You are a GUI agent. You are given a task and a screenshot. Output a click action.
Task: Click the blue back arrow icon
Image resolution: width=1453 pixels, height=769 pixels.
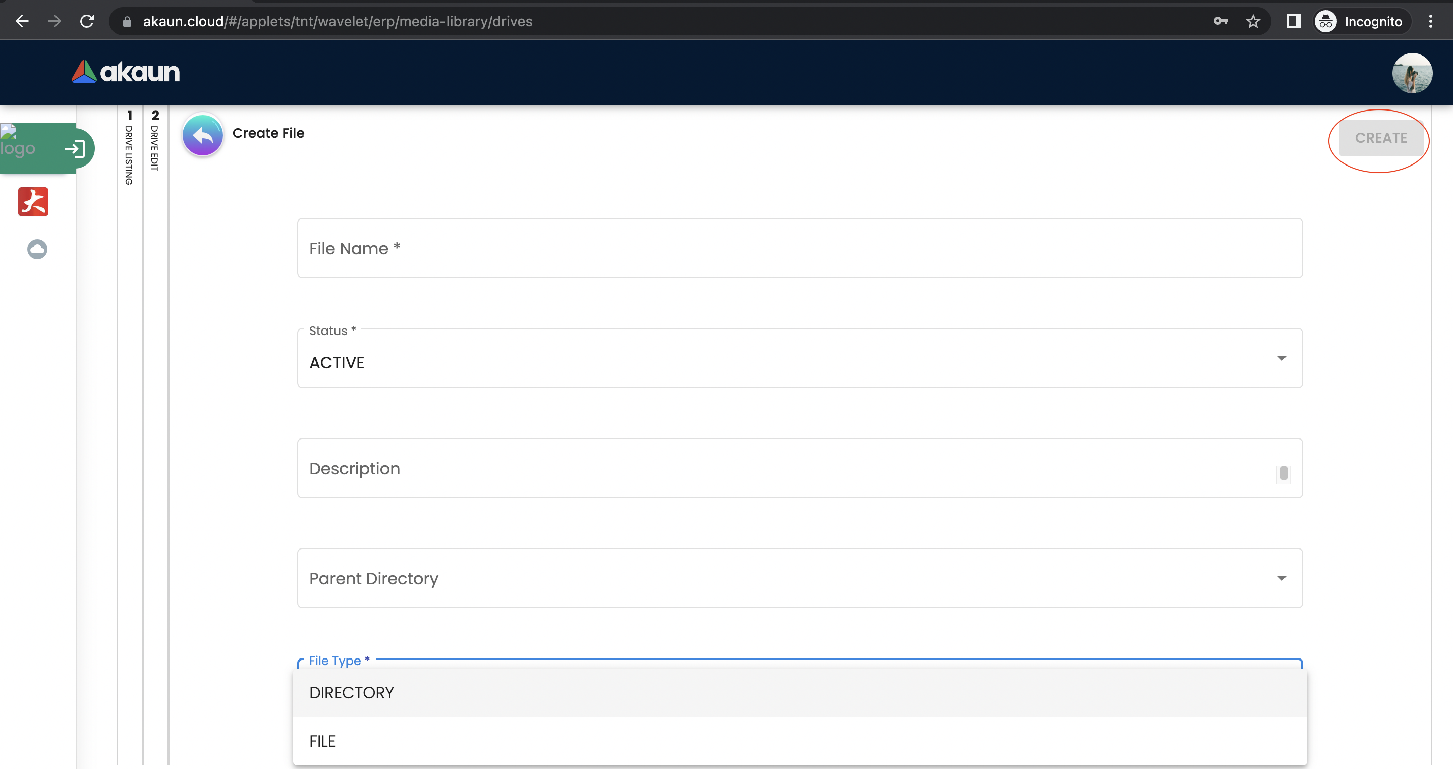pyautogui.click(x=202, y=135)
